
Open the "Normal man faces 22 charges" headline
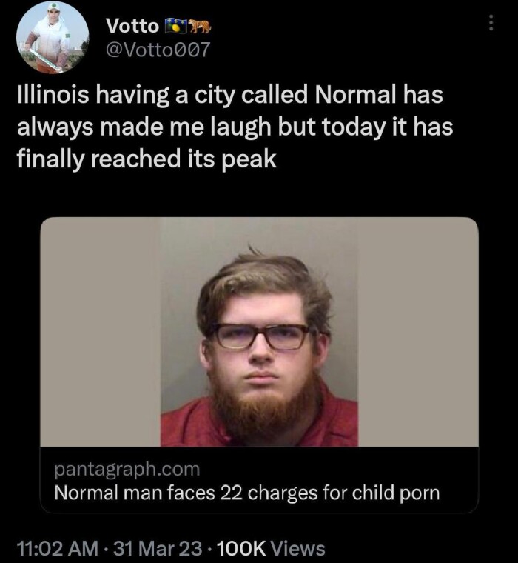click(x=247, y=493)
